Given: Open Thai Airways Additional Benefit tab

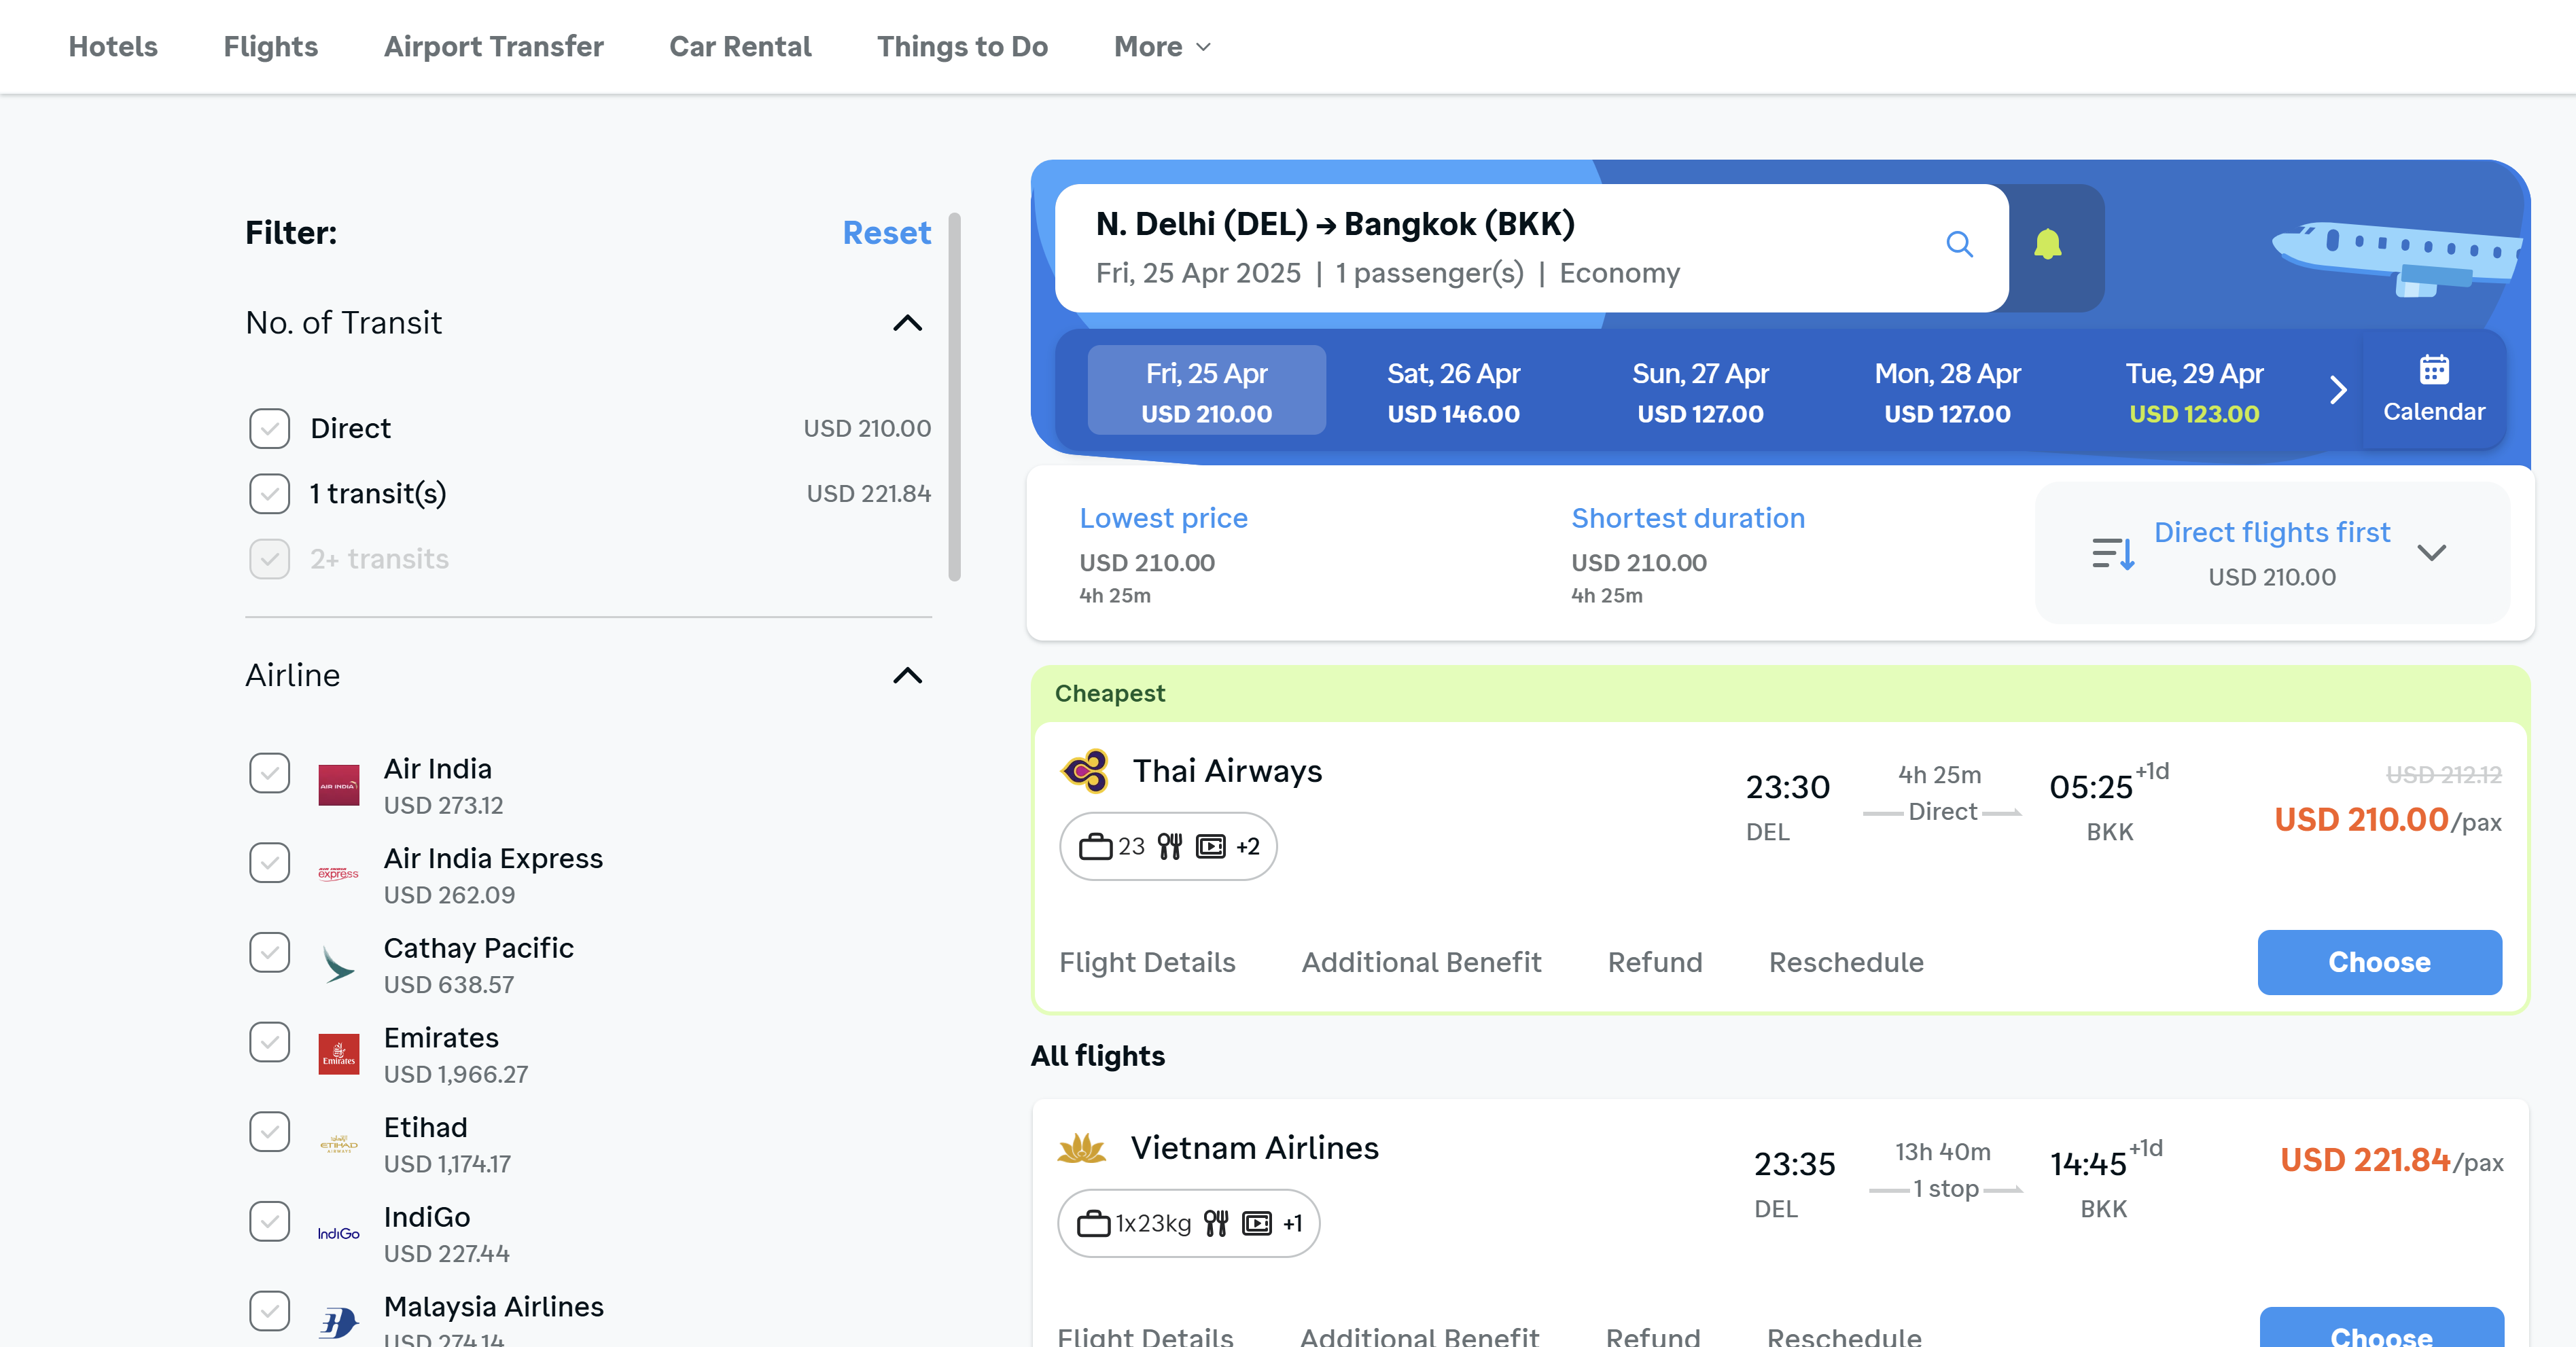Looking at the screenshot, I should [1421, 963].
